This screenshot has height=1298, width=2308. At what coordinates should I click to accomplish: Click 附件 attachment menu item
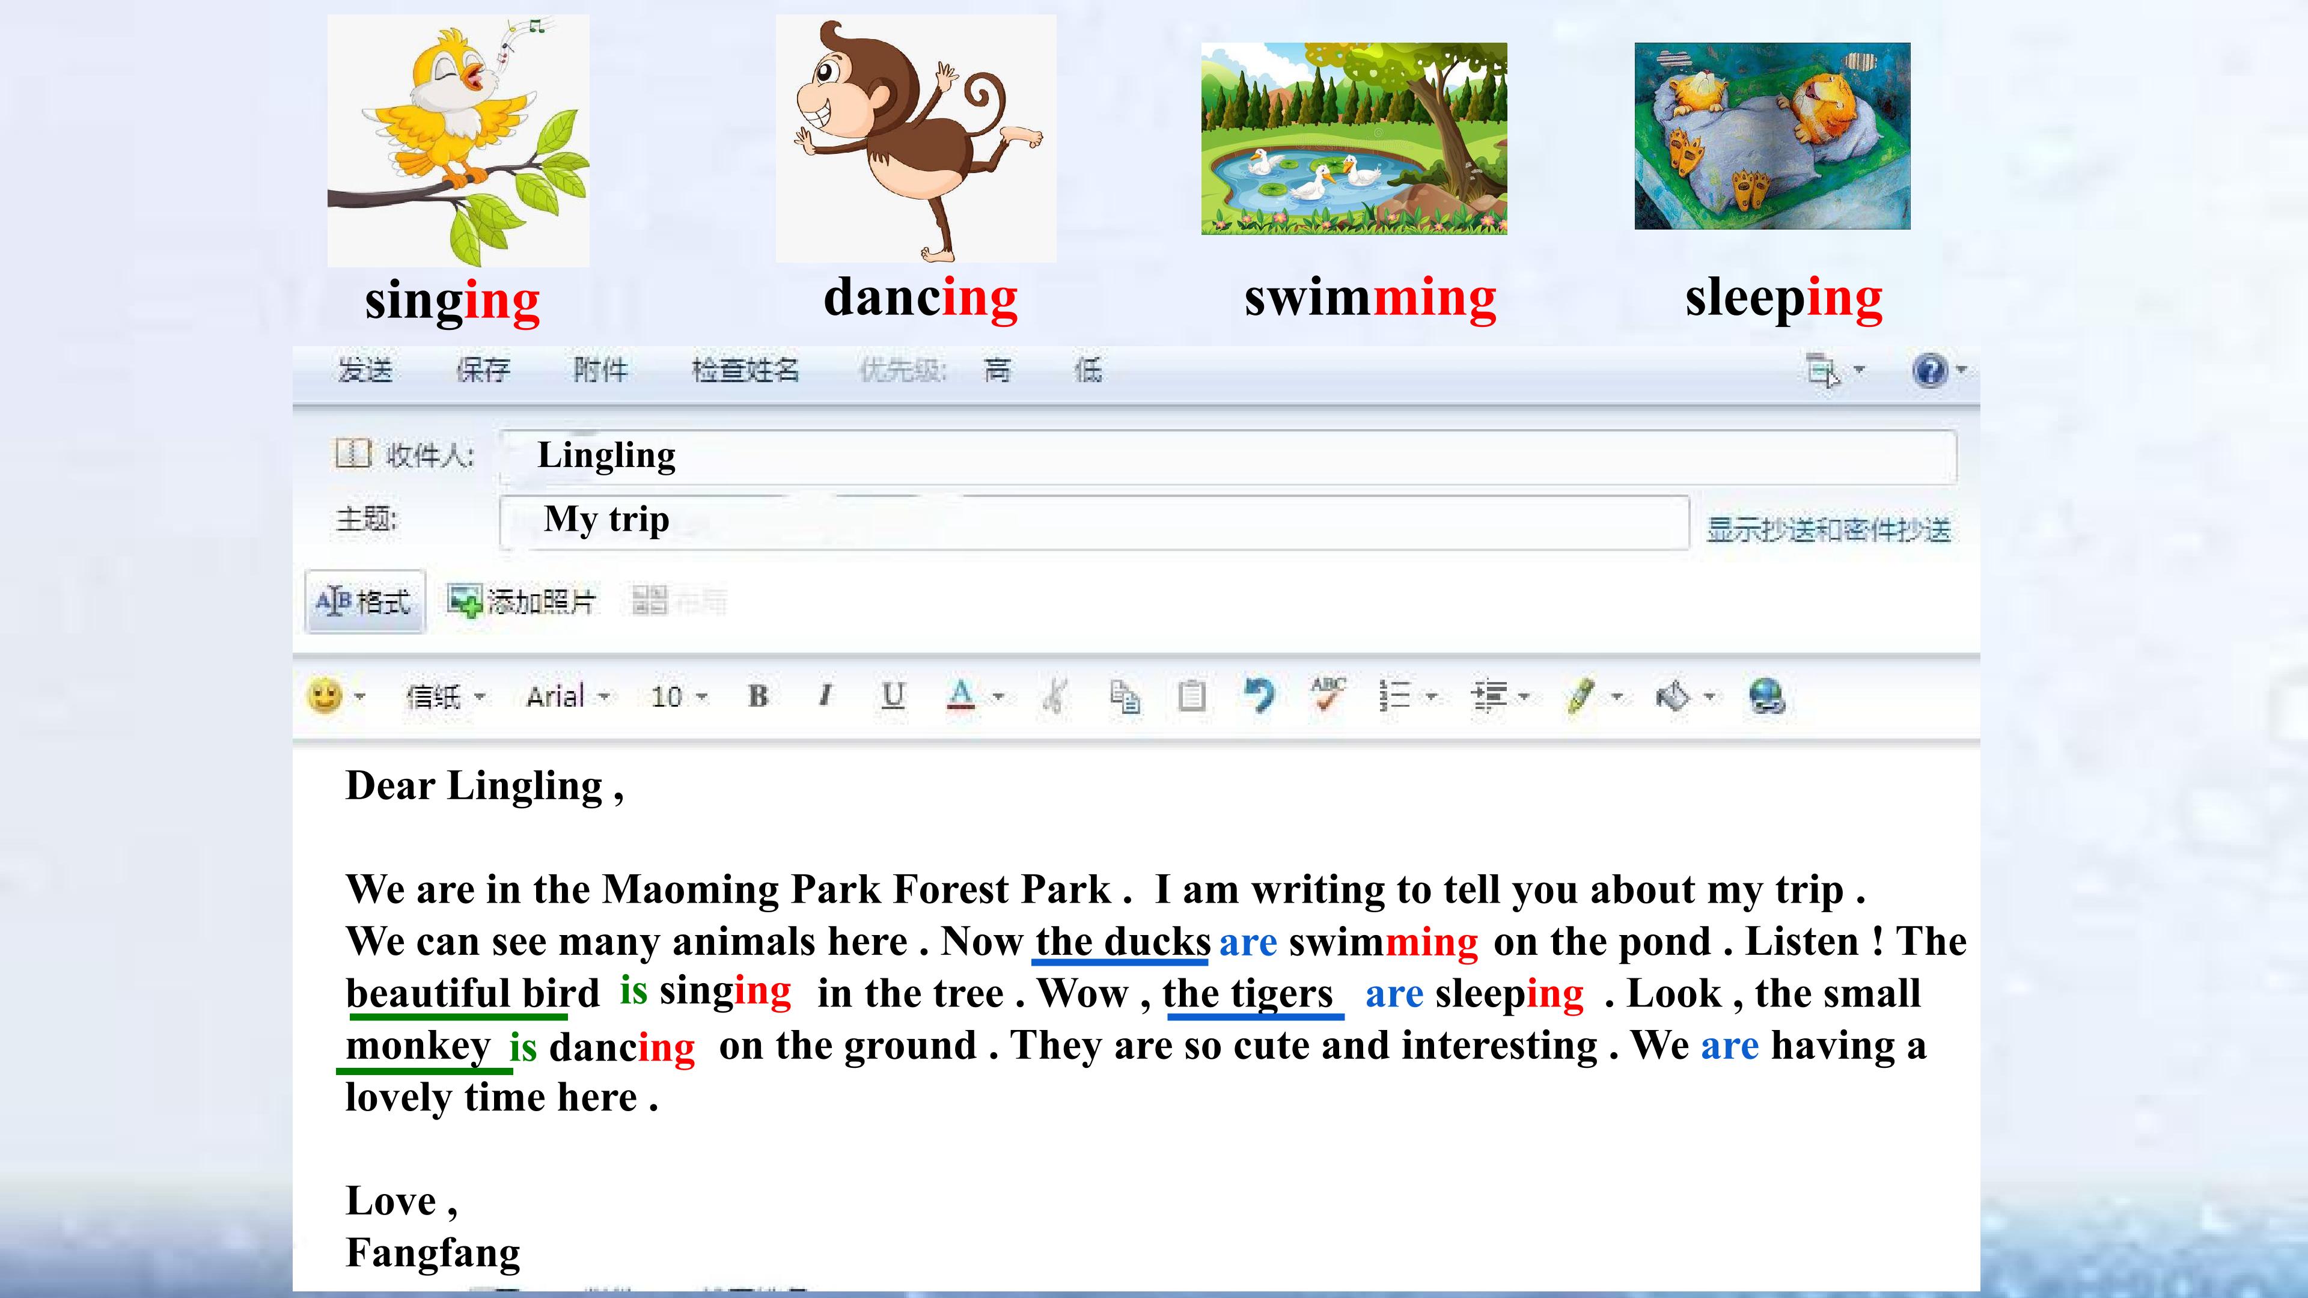click(600, 370)
